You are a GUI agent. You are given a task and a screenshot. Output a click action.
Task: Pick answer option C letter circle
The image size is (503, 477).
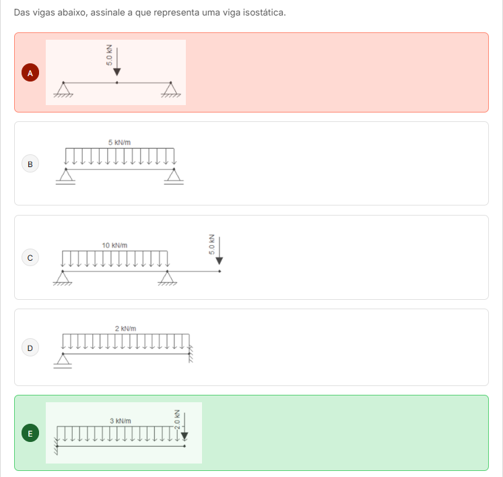pyautogui.click(x=30, y=257)
